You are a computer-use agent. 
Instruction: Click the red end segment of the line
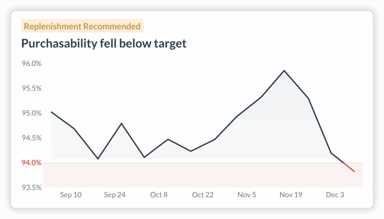coord(349,168)
